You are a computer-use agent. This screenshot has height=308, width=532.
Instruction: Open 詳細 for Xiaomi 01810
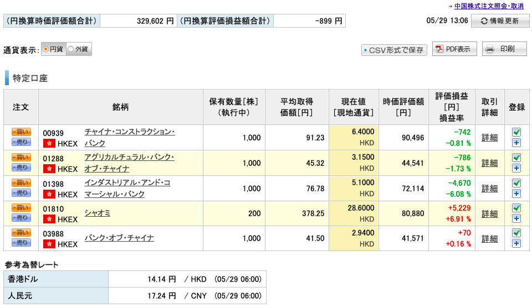point(489,214)
